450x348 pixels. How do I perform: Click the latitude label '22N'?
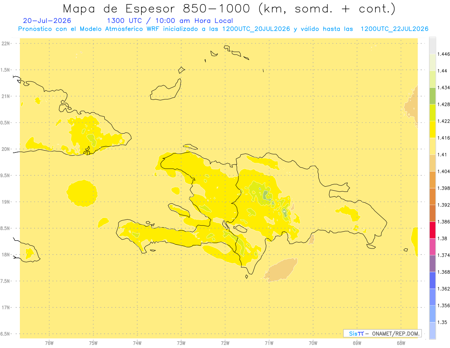pos(6,44)
